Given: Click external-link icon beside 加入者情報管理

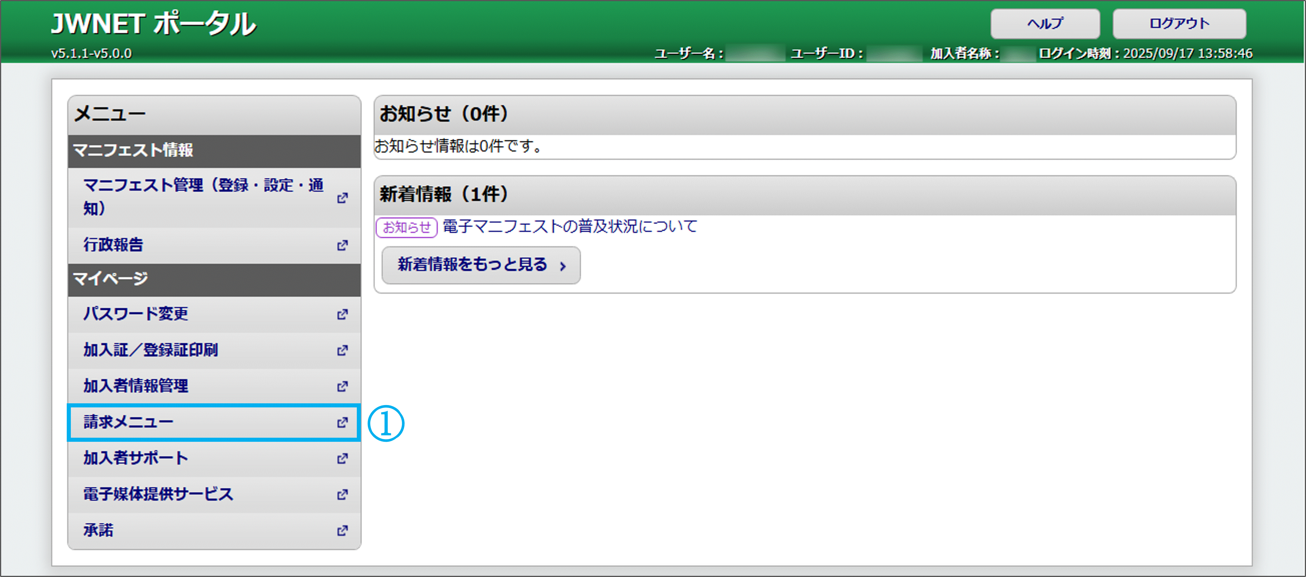Looking at the screenshot, I should pos(342,386).
